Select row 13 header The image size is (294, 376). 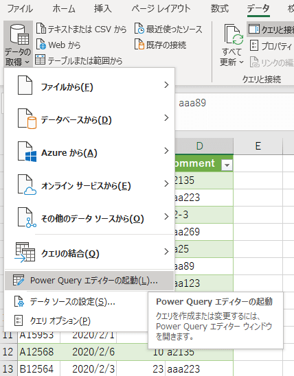coord(8,368)
